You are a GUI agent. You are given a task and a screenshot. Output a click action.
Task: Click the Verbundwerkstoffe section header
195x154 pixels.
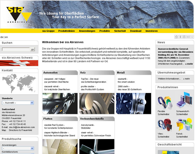97,119
